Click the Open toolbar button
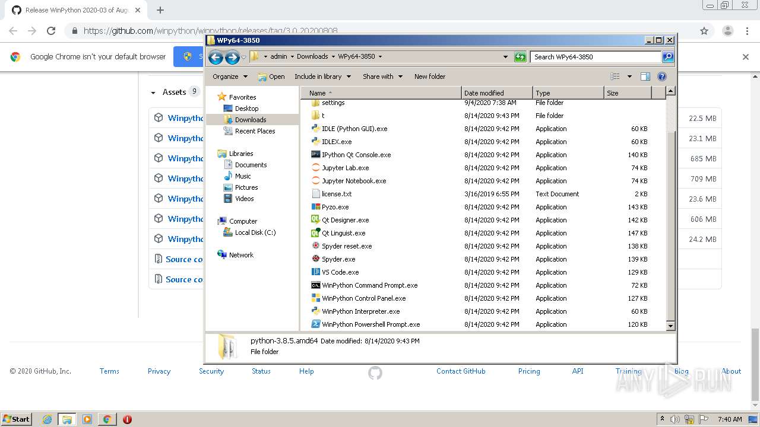Viewport: 760px width, 427px height. click(x=271, y=77)
